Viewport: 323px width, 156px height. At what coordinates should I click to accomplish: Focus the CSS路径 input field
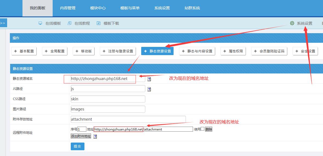[108, 99]
